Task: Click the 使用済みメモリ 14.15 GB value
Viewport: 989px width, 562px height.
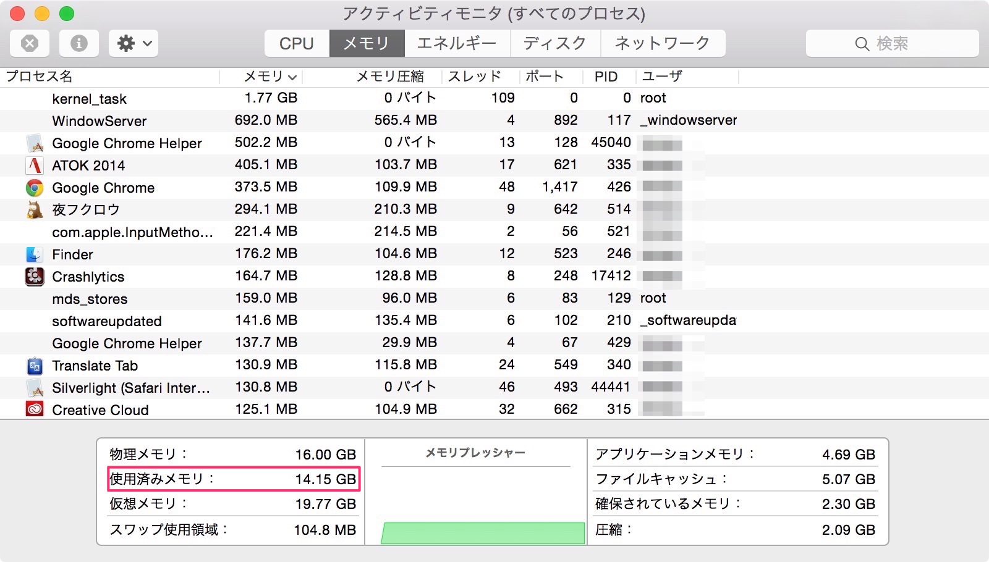Action: tap(325, 479)
